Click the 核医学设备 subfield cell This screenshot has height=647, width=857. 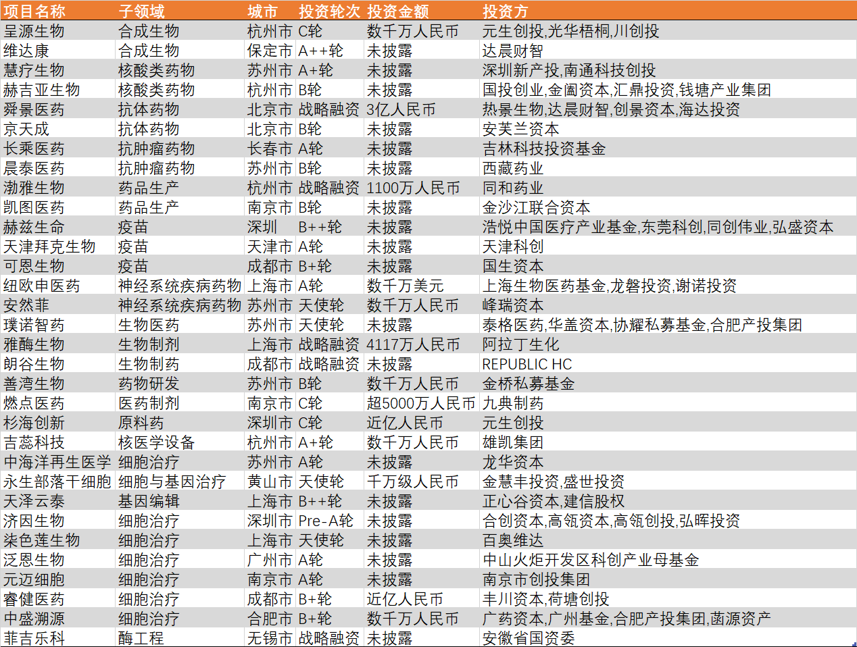click(157, 442)
